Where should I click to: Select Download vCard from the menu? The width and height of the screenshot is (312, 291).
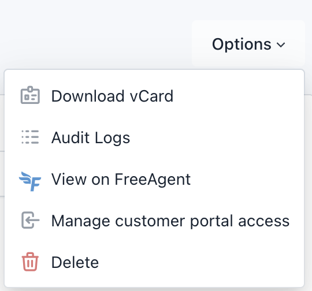154,96
